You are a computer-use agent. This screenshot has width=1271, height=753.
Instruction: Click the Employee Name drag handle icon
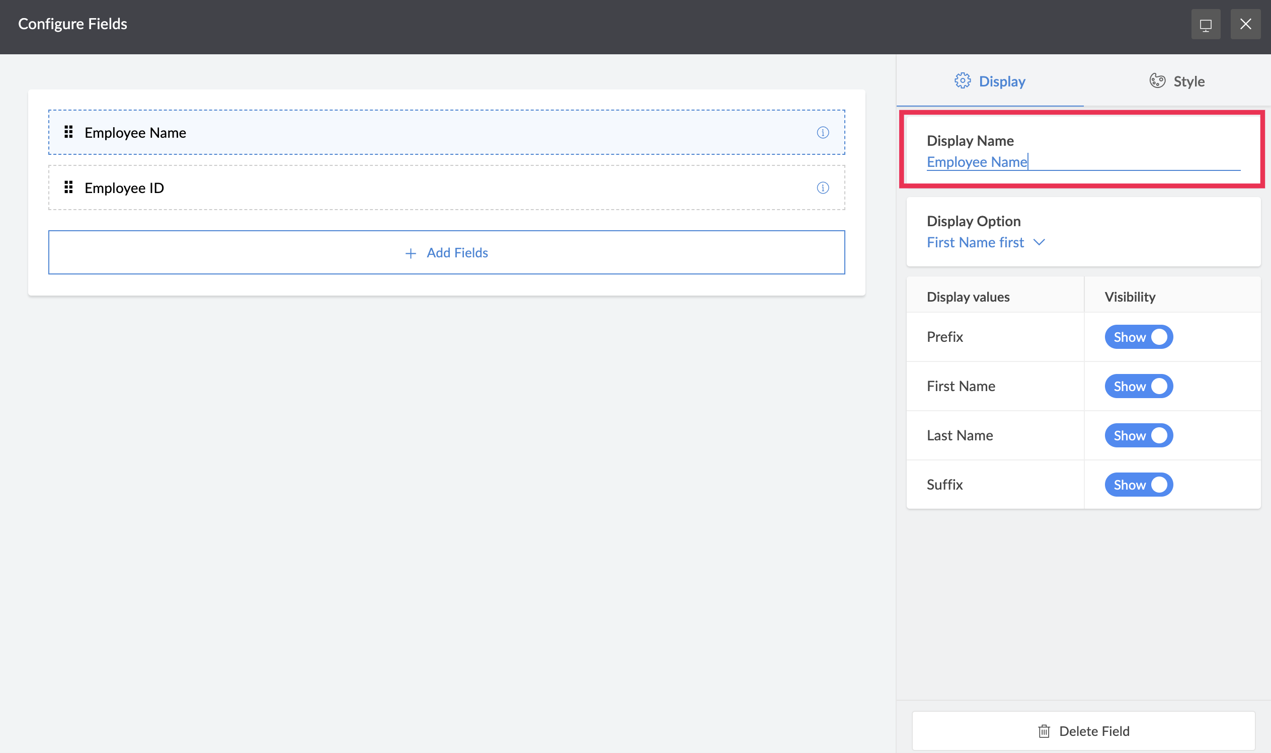[68, 132]
